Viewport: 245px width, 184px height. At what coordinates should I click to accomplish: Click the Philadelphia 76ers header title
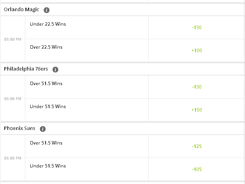pos(26,69)
